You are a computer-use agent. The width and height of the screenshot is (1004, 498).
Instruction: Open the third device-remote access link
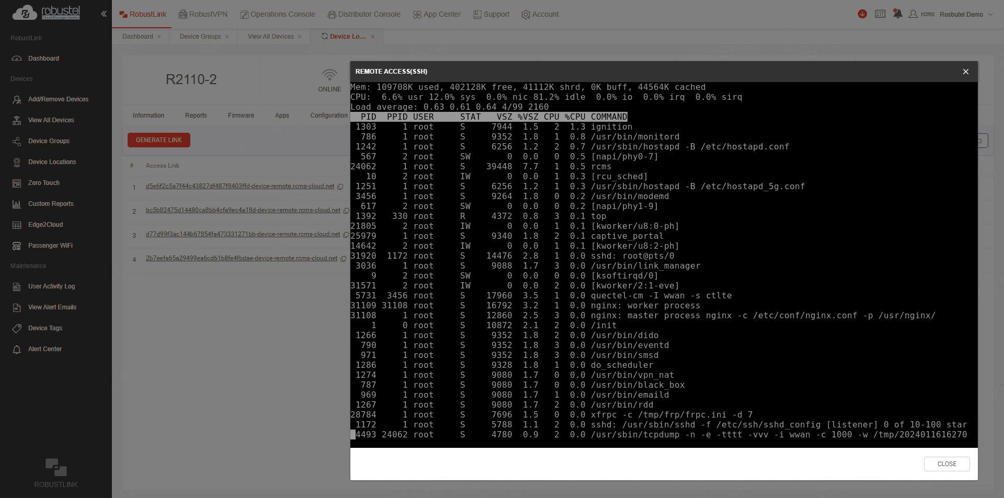243,234
